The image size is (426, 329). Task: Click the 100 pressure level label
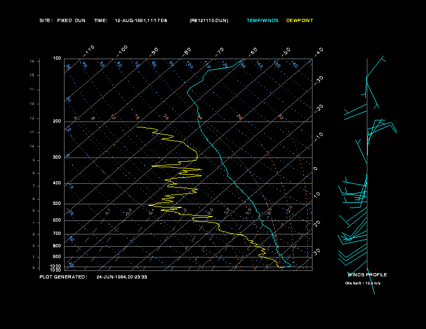pyautogui.click(x=57, y=59)
